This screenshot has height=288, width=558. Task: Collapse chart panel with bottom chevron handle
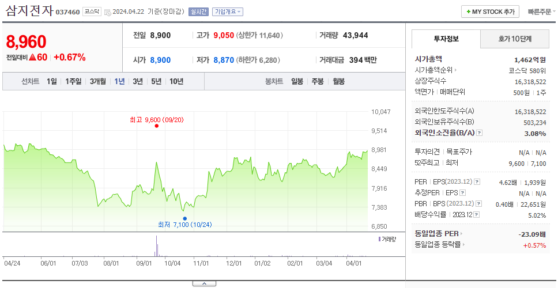204,283
